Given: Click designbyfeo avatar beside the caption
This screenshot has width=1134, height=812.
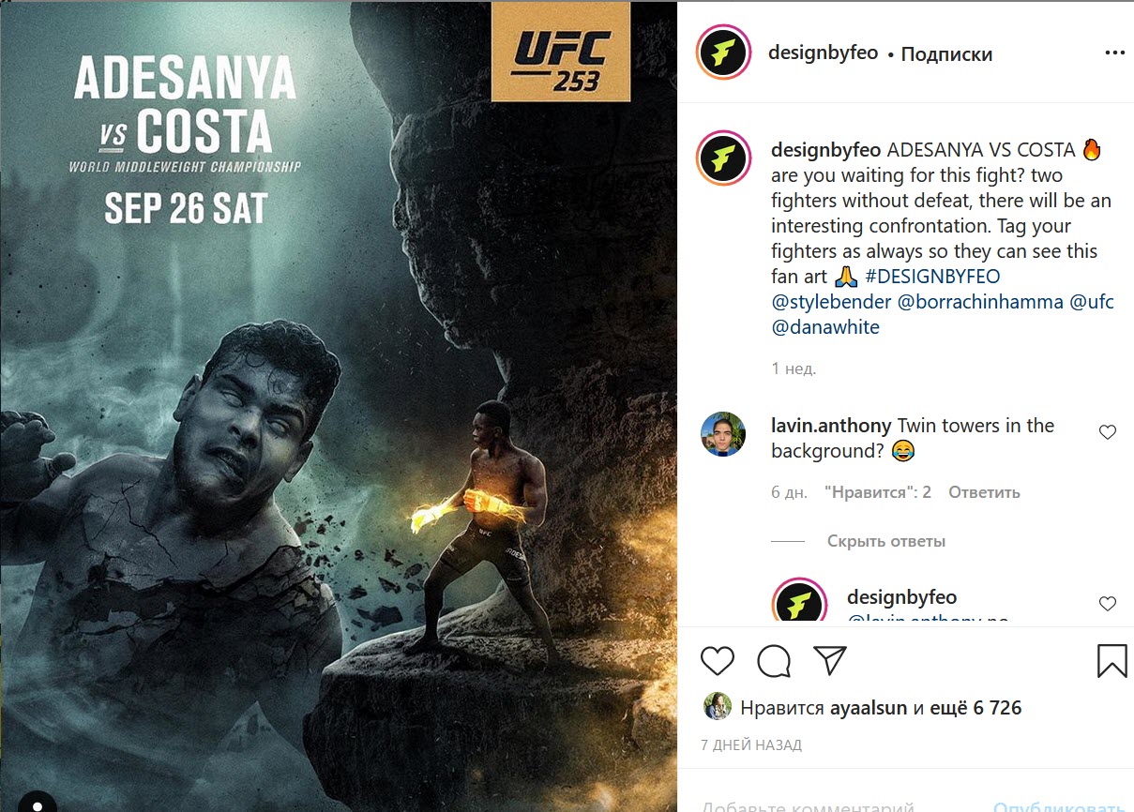Looking at the screenshot, I should [722, 158].
